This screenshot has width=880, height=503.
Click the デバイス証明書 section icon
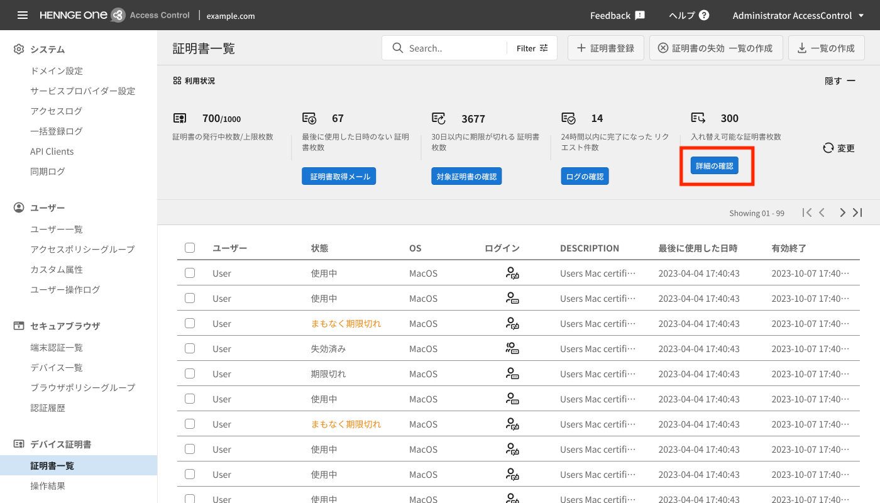coord(19,444)
